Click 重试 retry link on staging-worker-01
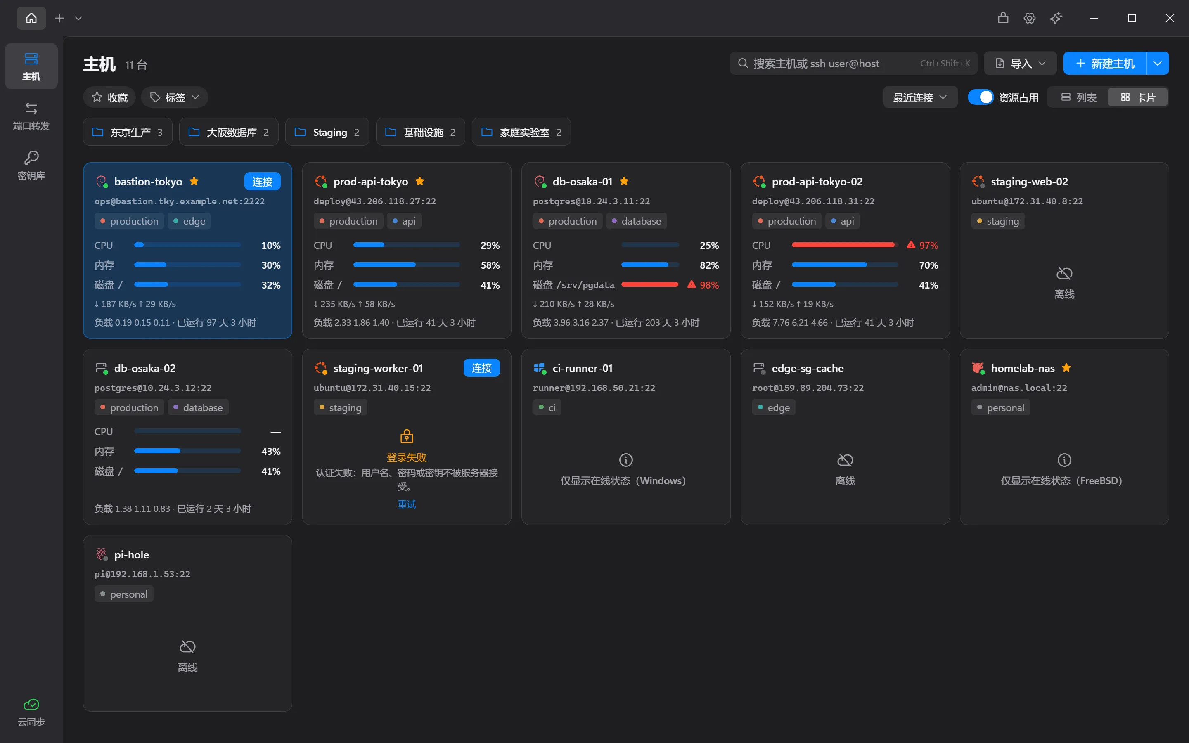The height and width of the screenshot is (743, 1189). (406, 504)
